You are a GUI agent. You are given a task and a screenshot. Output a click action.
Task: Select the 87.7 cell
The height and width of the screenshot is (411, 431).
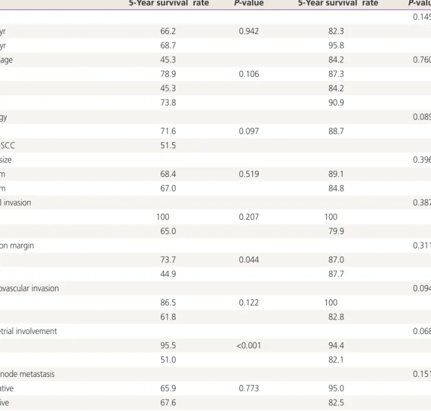[336, 274]
